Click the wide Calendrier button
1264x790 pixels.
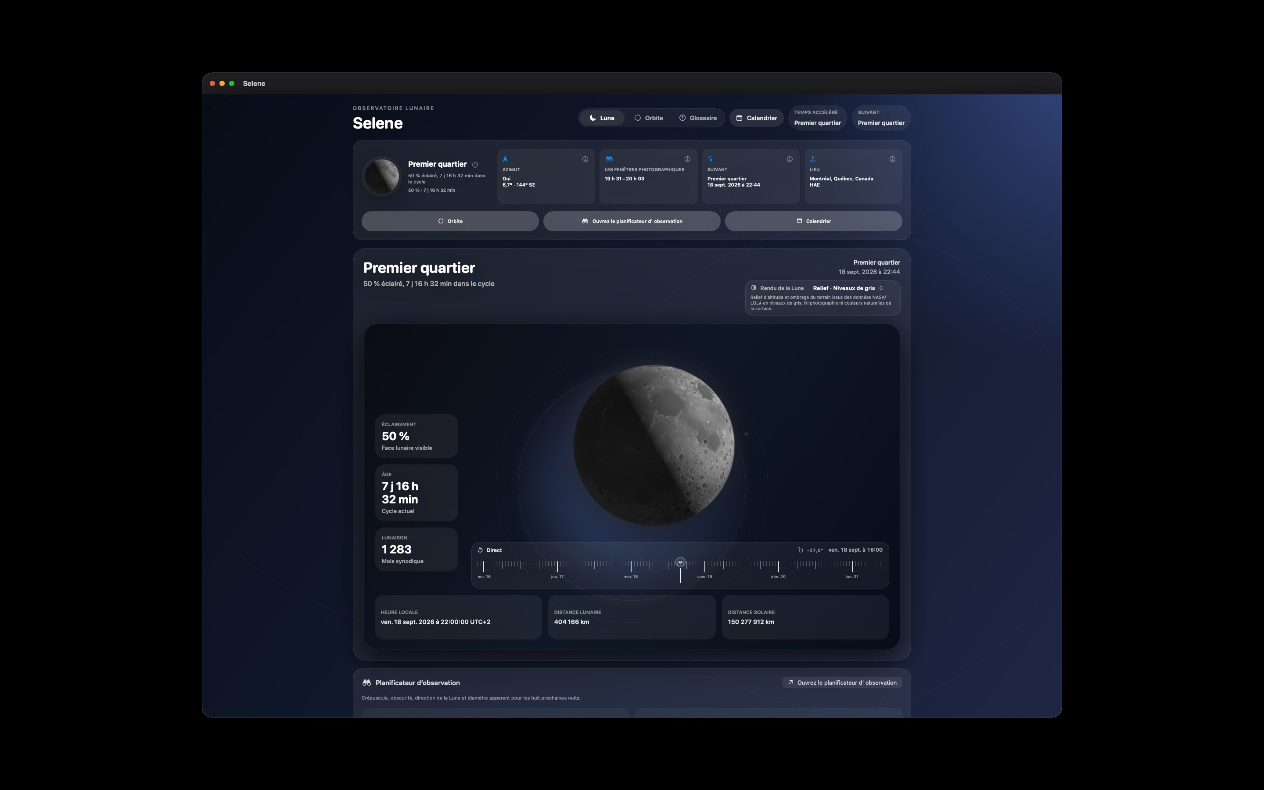pos(813,221)
